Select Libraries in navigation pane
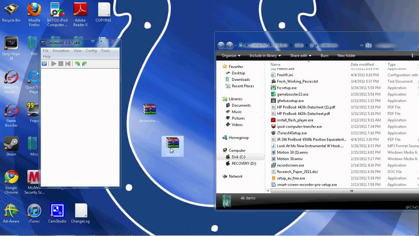Image resolution: width=419 pixels, height=236 pixels. (x=232, y=99)
